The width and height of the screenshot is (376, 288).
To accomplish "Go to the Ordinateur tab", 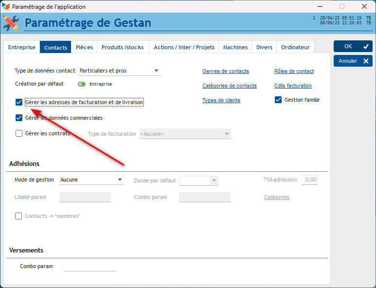I will (295, 47).
